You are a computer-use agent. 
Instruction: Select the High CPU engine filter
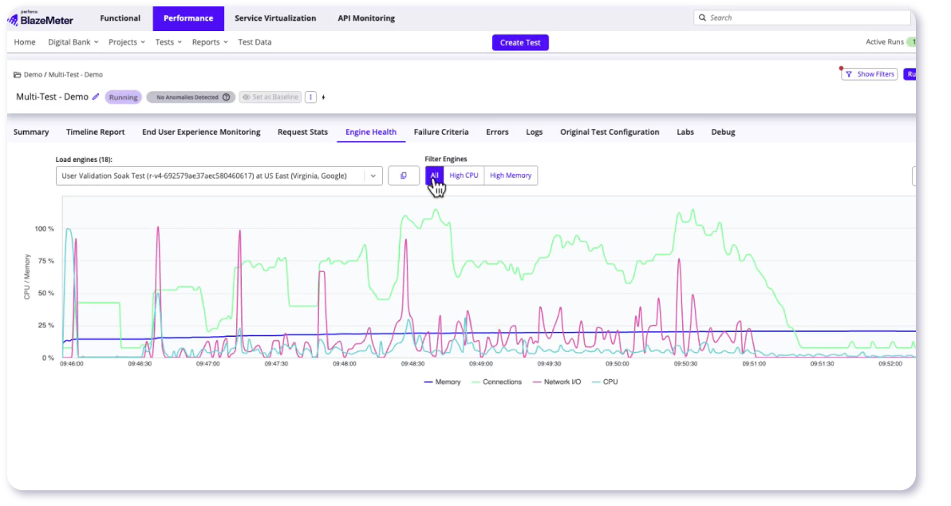coord(464,176)
